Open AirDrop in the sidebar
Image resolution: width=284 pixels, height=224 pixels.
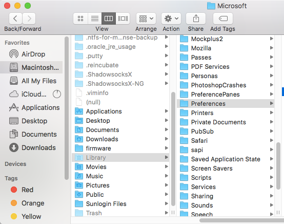pyautogui.click(x=31, y=54)
